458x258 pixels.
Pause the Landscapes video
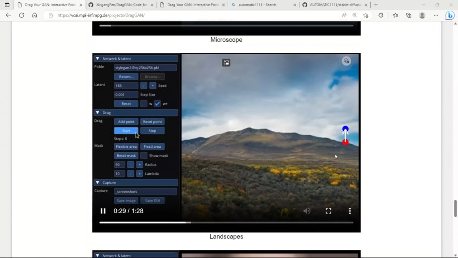(x=103, y=211)
